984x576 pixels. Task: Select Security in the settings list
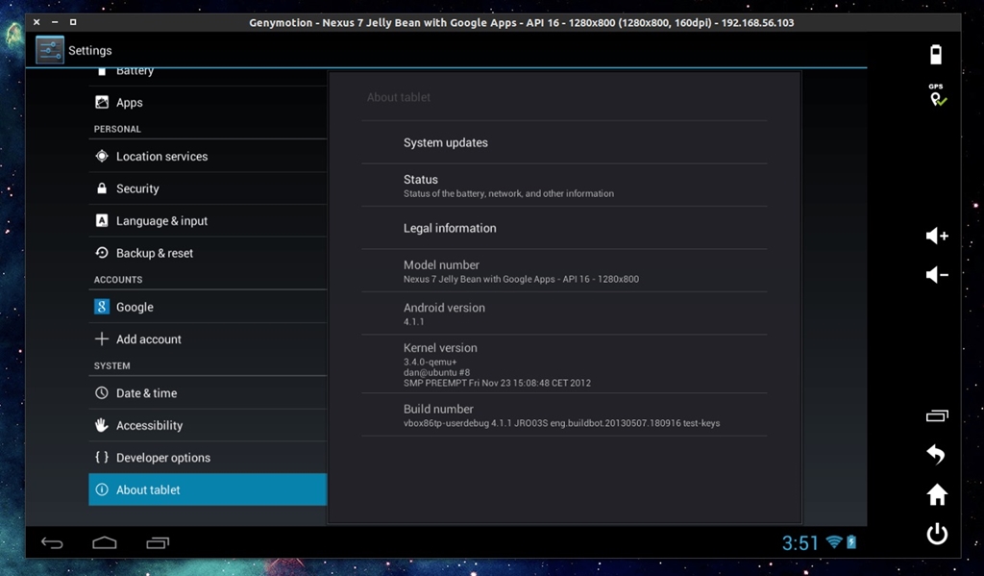pos(208,188)
